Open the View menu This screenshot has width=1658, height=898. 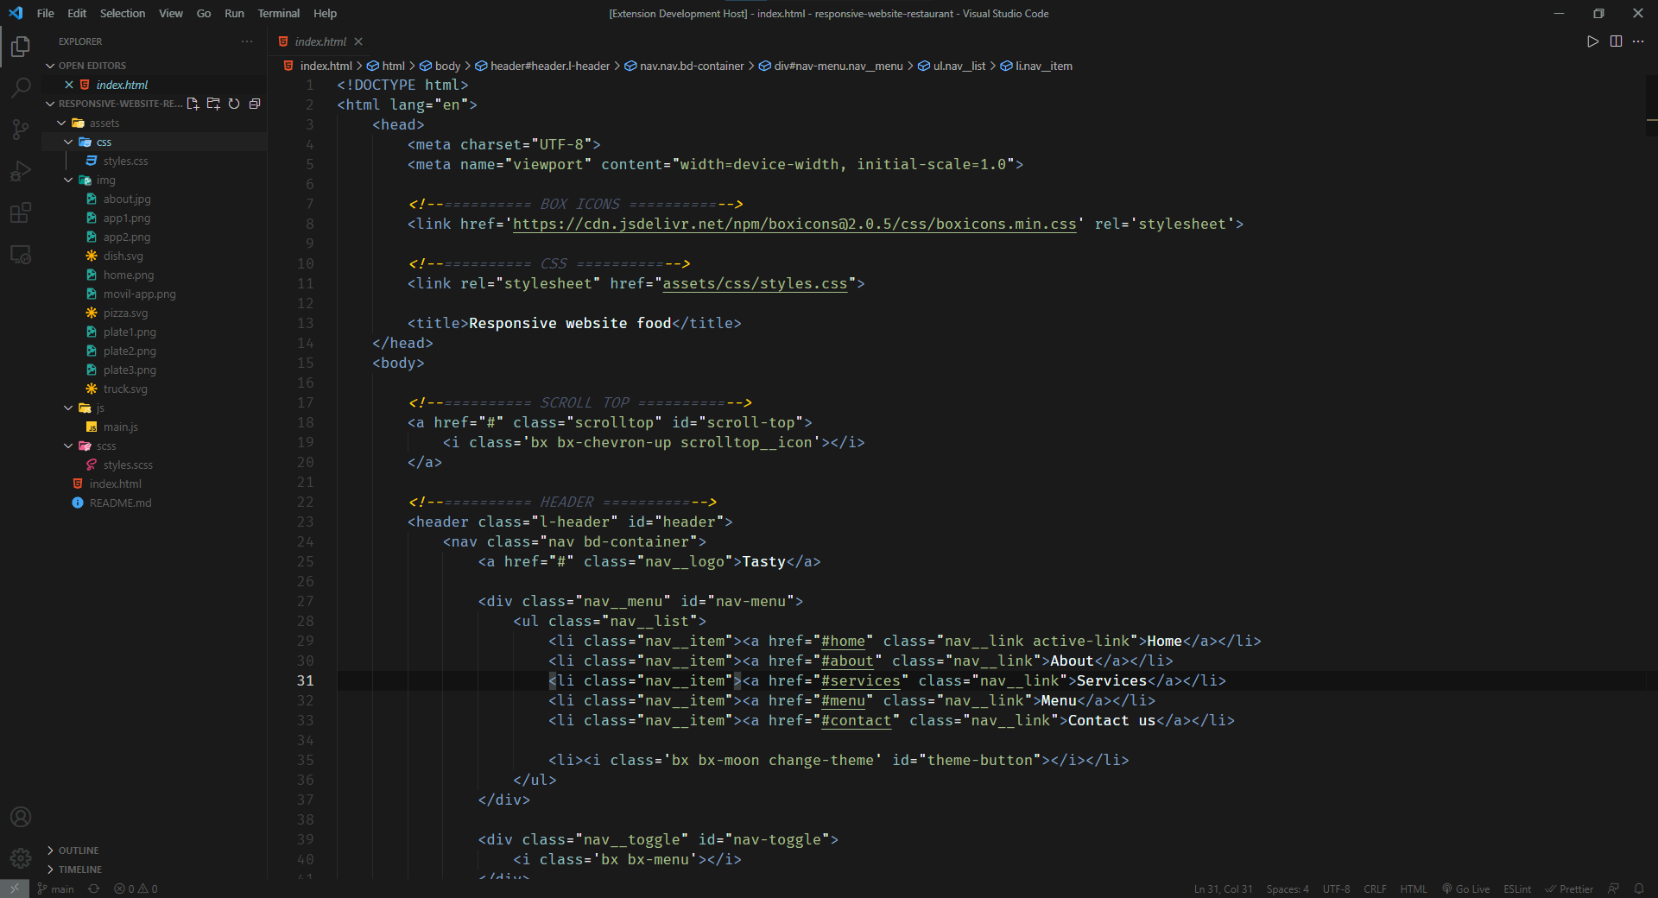171,13
